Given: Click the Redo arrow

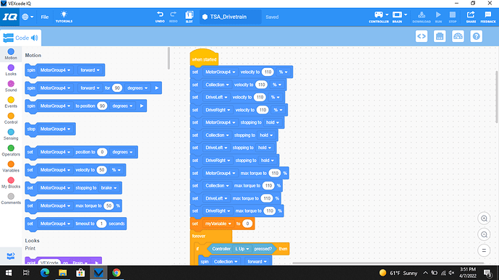Looking at the screenshot, I should pos(173,17).
